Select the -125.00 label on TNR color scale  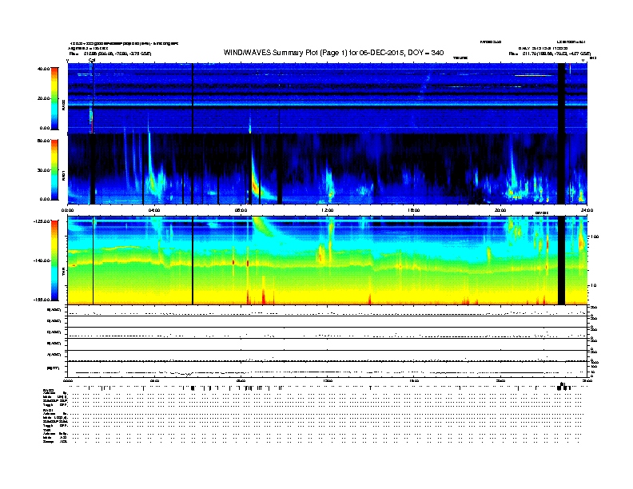42,221
